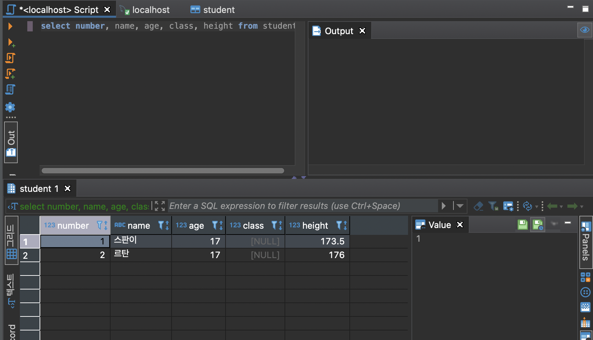Apply the filter criteria with the play arrow
Image resolution: width=593 pixels, height=340 pixels.
(x=444, y=206)
